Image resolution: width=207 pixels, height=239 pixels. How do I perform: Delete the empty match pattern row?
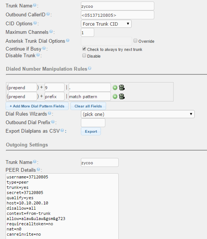click(x=122, y=96)
